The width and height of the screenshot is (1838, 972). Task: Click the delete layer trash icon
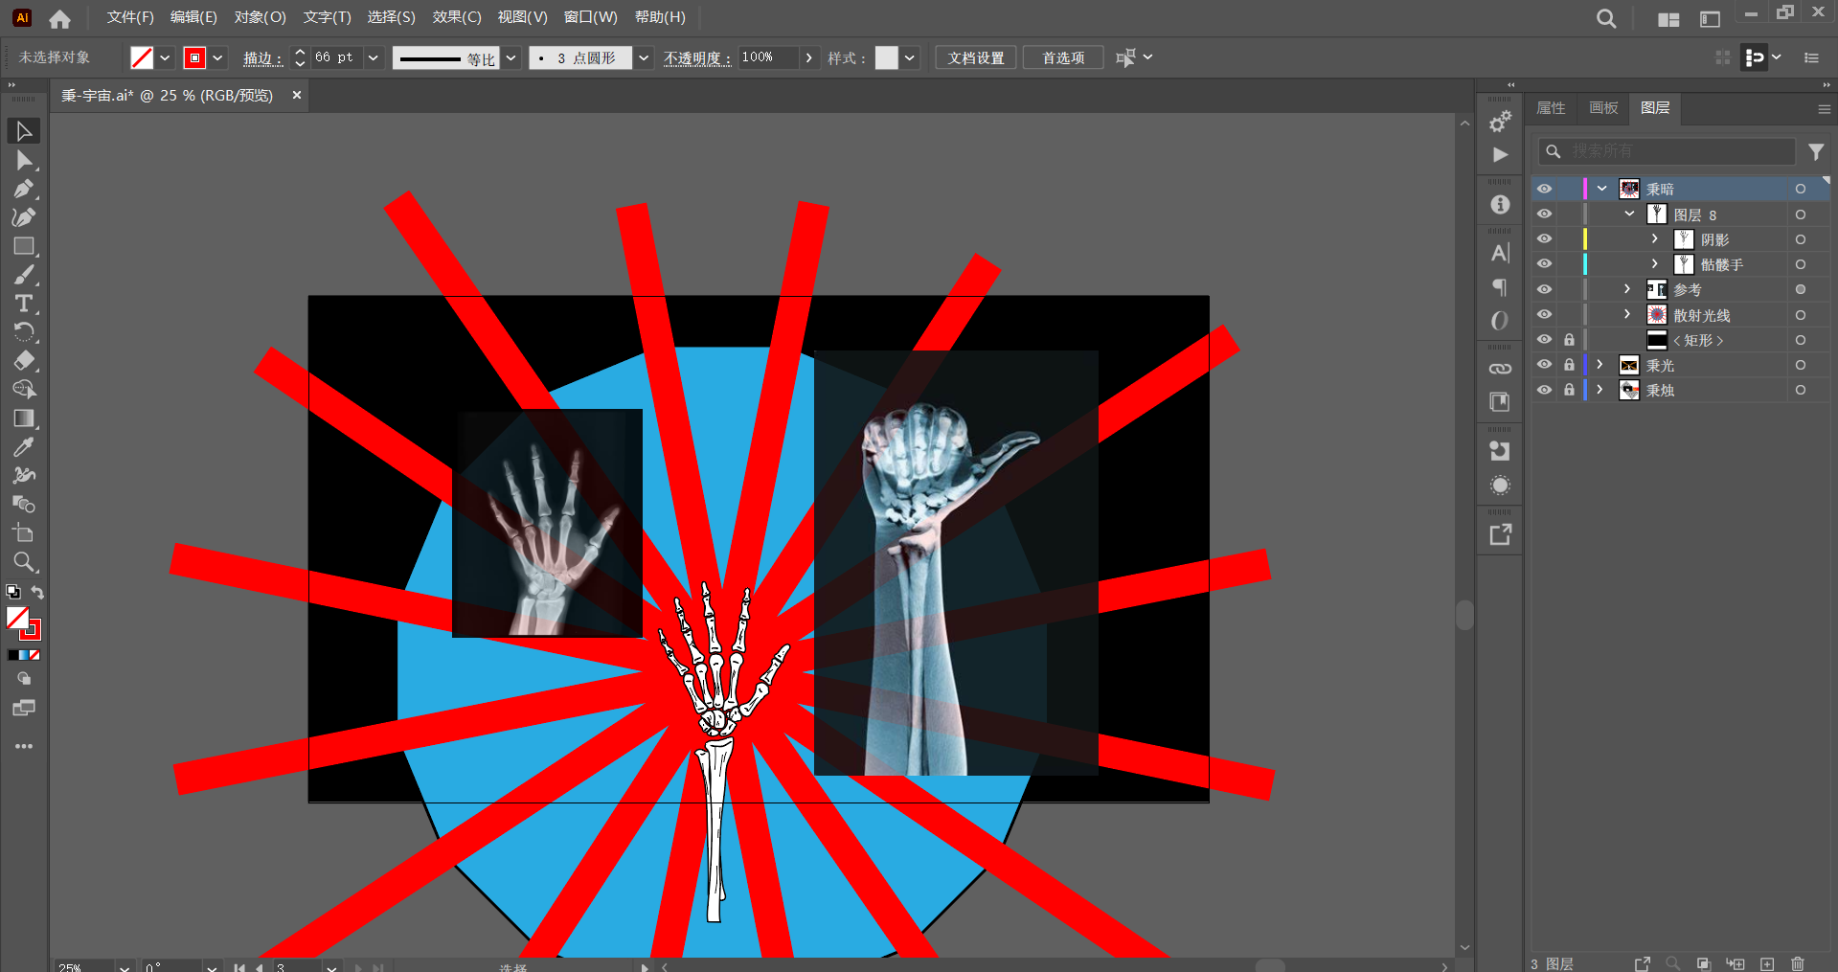click(1798, 963)
